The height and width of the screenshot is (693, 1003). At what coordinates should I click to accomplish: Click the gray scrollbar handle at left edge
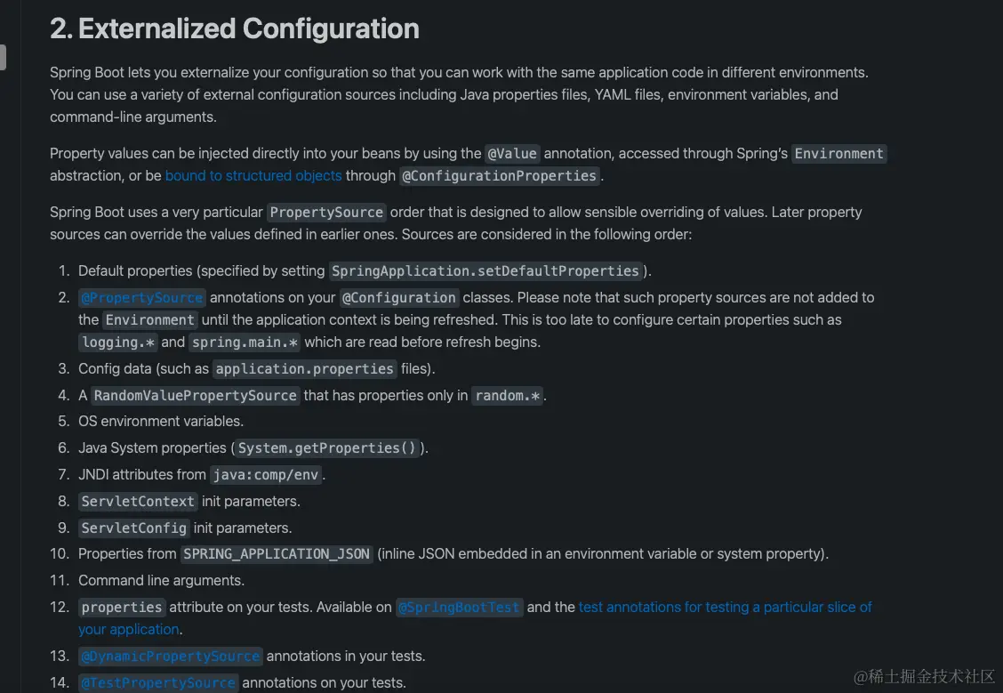3,58
